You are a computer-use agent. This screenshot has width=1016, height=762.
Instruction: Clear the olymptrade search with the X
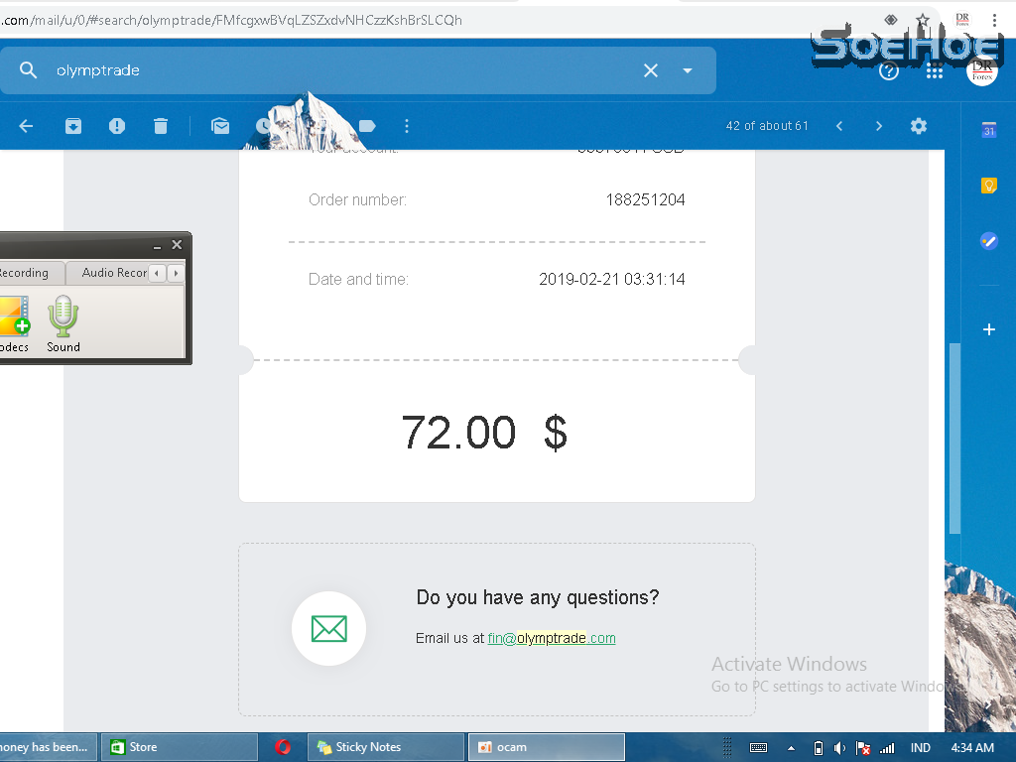click(651, 70)
